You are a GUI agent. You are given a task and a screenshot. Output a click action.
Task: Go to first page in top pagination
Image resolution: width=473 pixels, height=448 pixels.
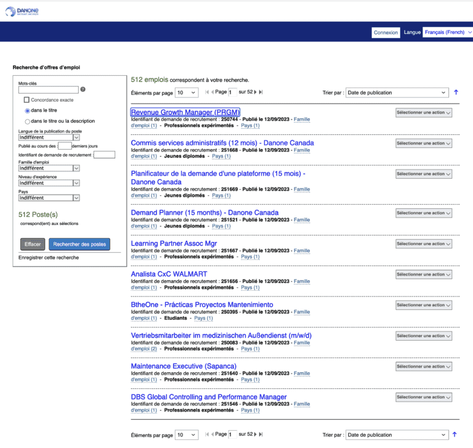pos(207,92)
